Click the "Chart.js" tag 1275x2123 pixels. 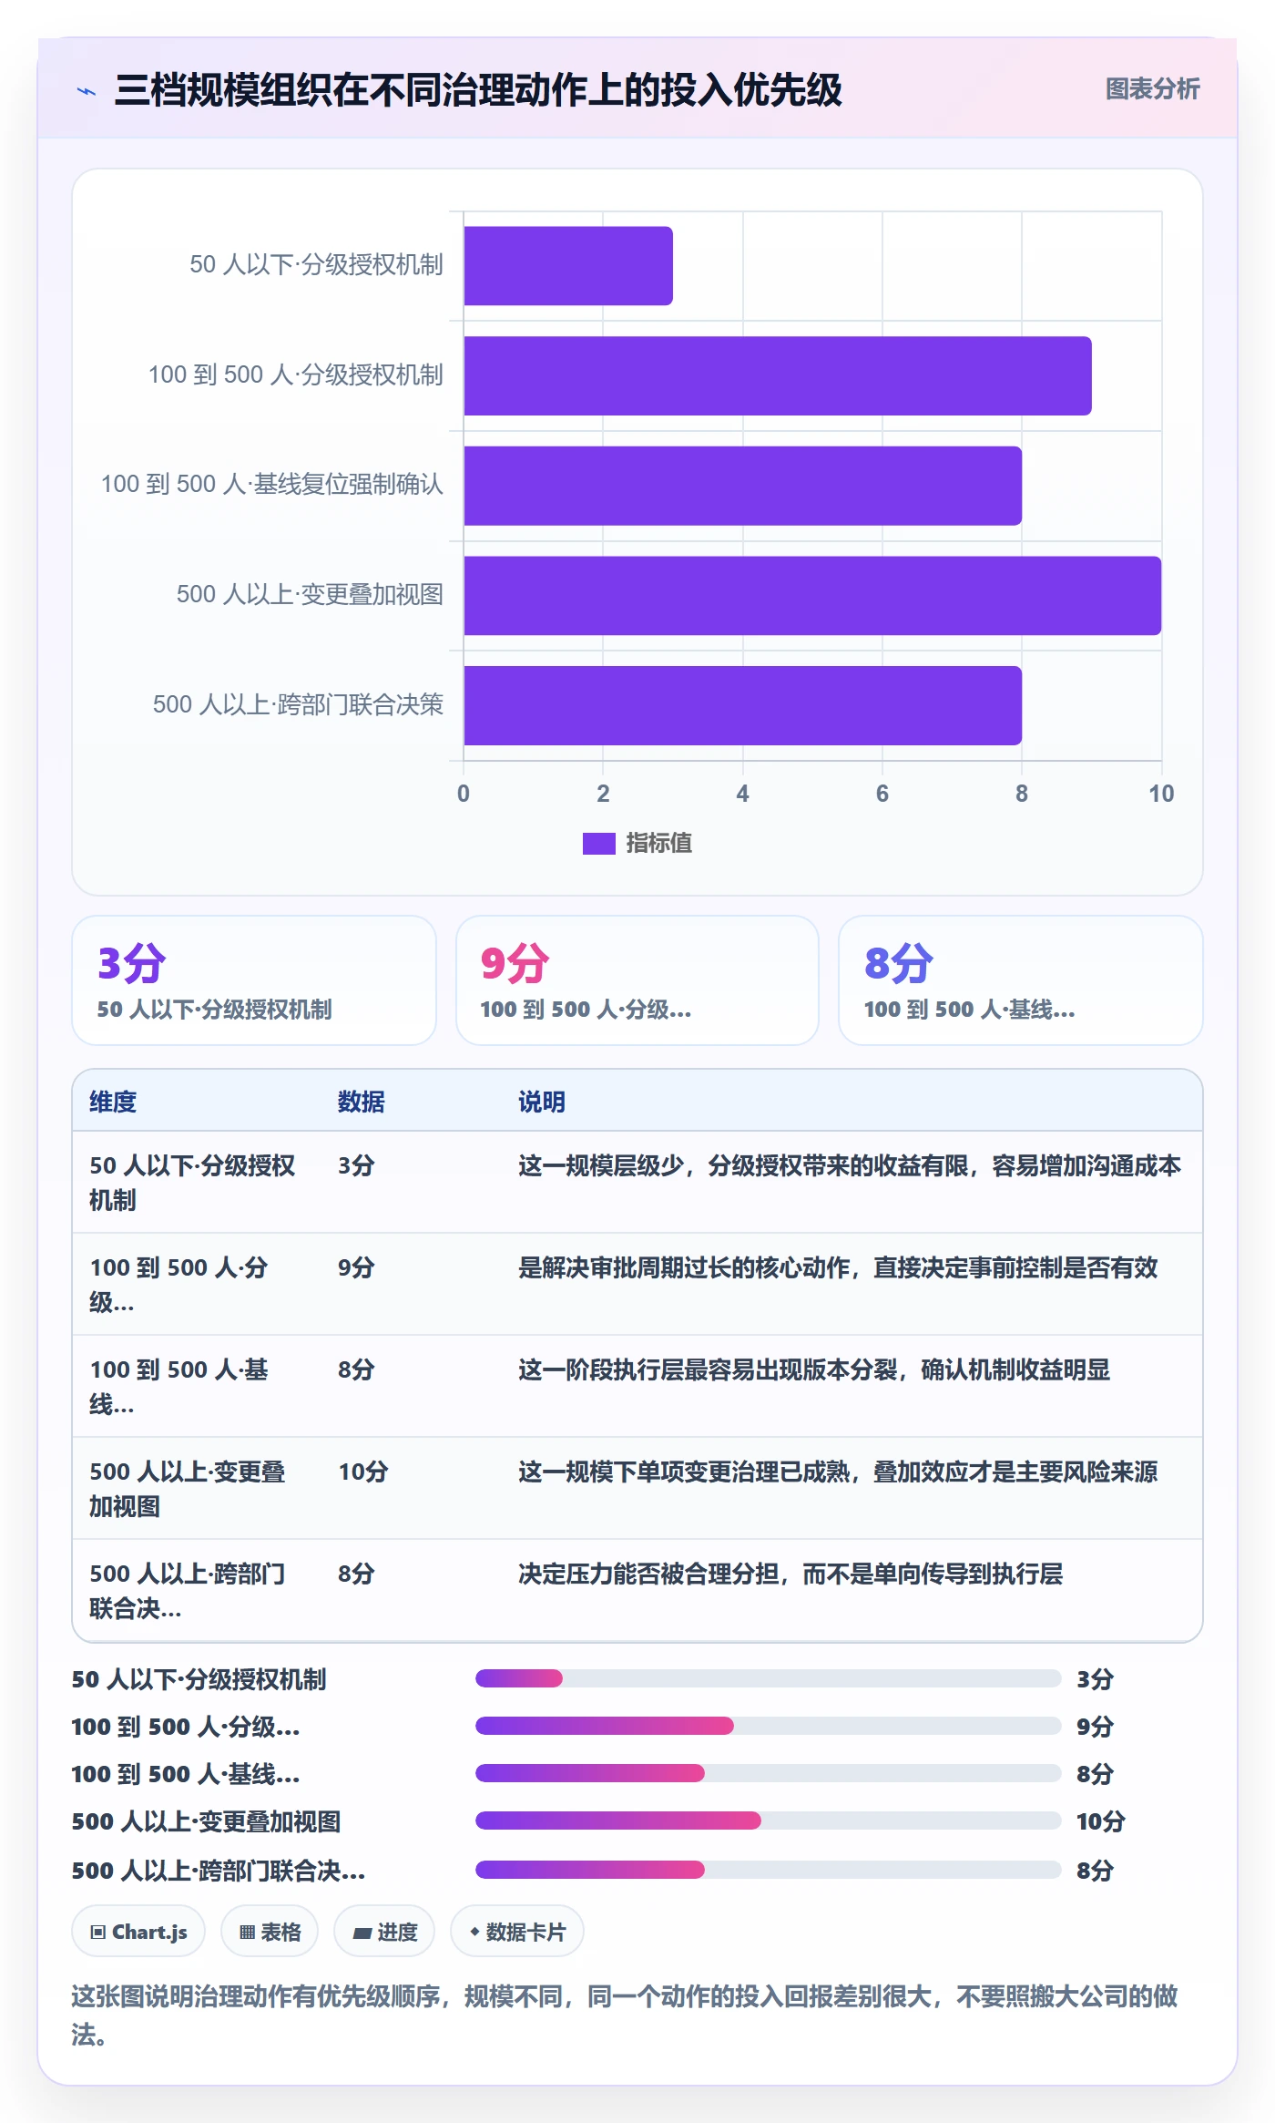[x=138, y=1932]
